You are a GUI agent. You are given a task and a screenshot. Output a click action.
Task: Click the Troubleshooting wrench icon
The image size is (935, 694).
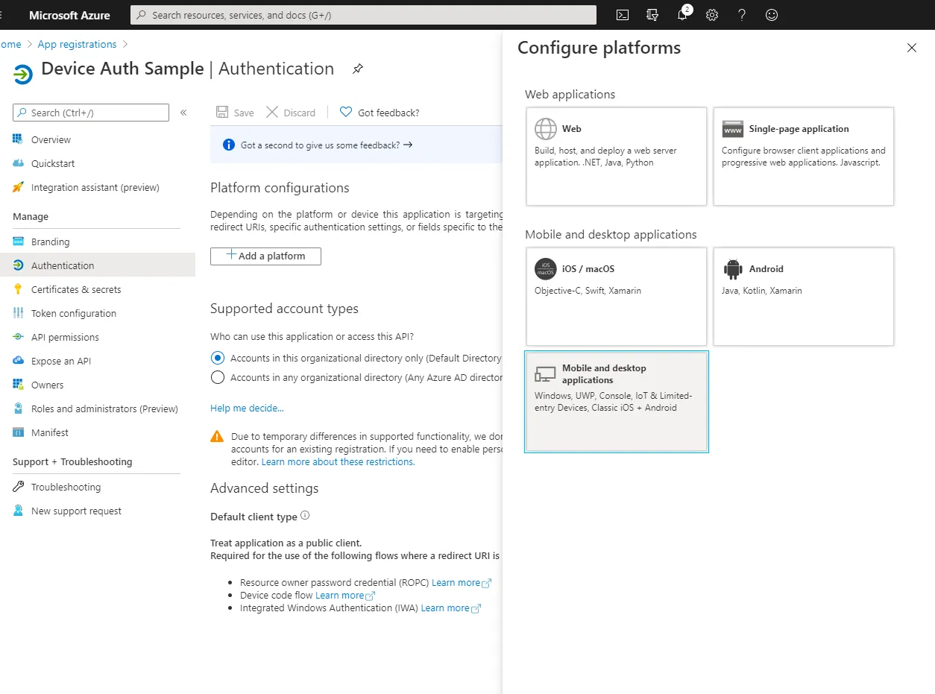(18, 487)
